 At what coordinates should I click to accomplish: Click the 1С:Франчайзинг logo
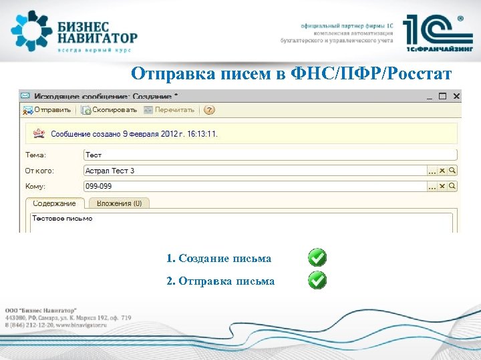(x=438, y=33)
